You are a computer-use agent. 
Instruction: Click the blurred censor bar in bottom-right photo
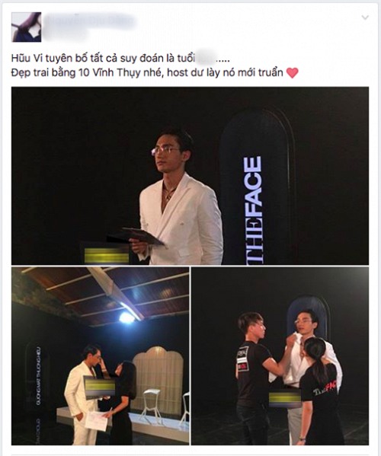pyautogui.click(x=285, y=398)
